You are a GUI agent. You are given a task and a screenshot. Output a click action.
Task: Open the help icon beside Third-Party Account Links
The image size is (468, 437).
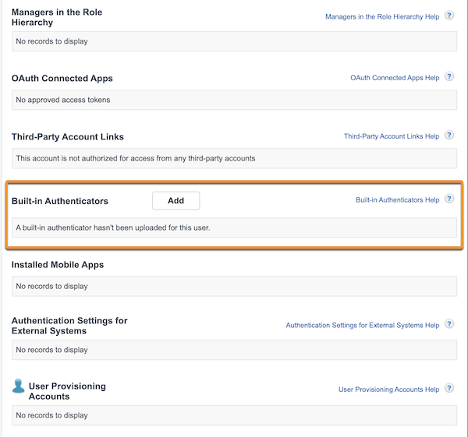click(x=449, y=136)
